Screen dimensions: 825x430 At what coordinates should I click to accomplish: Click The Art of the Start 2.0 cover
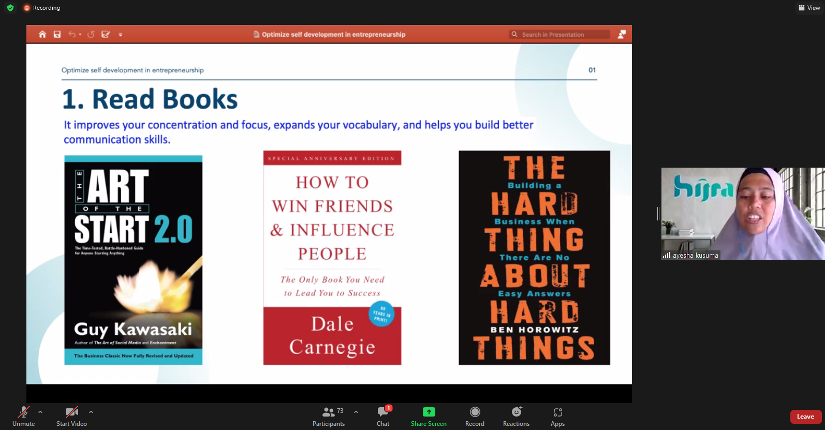tap(133, 260)
